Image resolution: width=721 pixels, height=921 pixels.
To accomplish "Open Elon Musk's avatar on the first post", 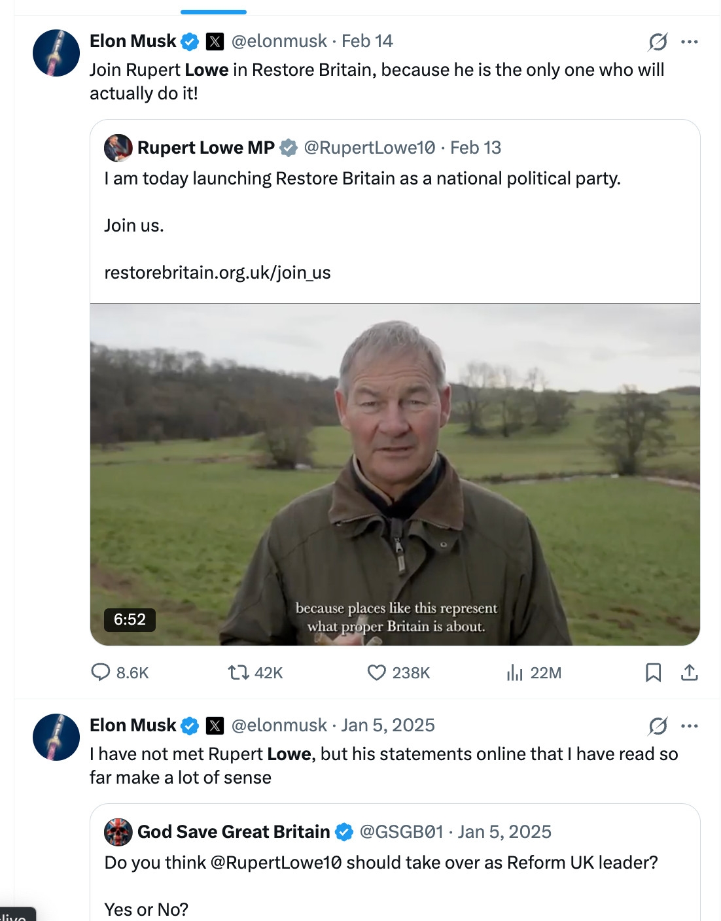I will (56, 53).
